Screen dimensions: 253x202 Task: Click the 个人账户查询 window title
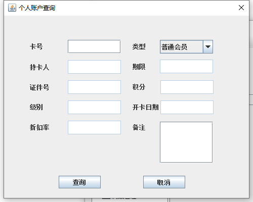tap(37, 8)
